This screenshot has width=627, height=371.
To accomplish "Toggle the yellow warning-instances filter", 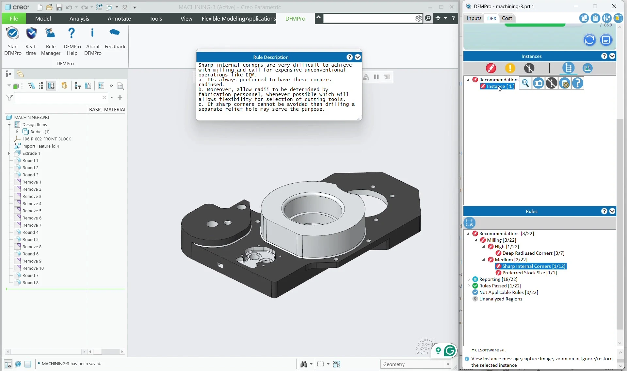I will point(510,68).
